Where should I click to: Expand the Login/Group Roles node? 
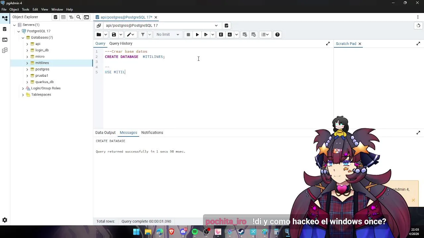pos(23,88)
